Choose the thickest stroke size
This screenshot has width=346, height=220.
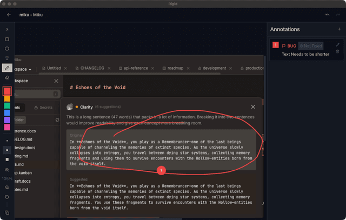[7, 159]
